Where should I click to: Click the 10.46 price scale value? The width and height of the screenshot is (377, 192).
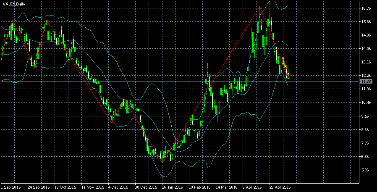pyautogui.click(x=366, y=103)
